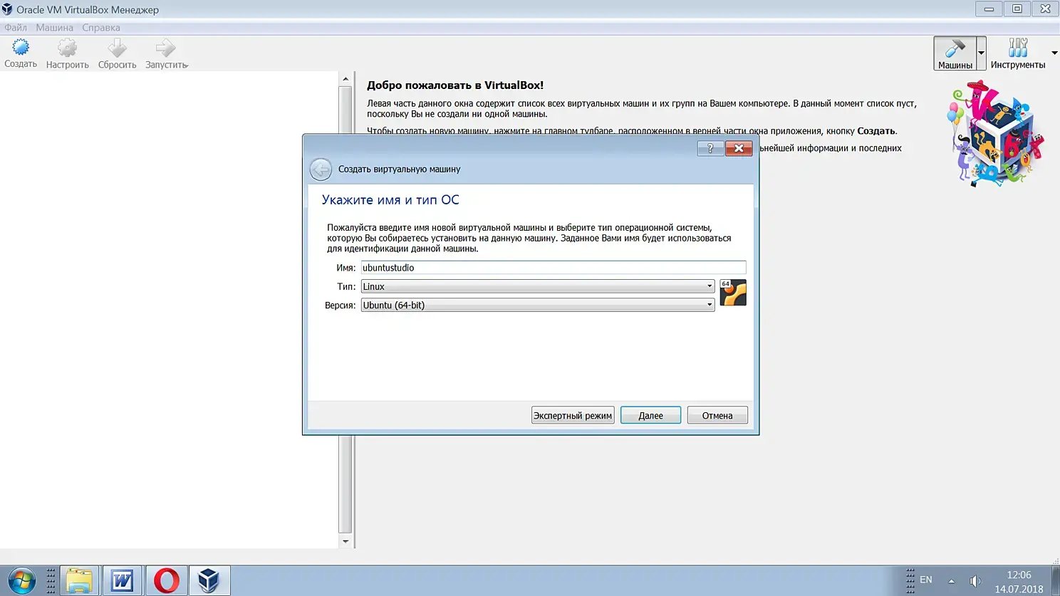This screenshot has width=1060, height=596.
Task: Click the VirtualBox title bar app icon
Action: [7, 9]
